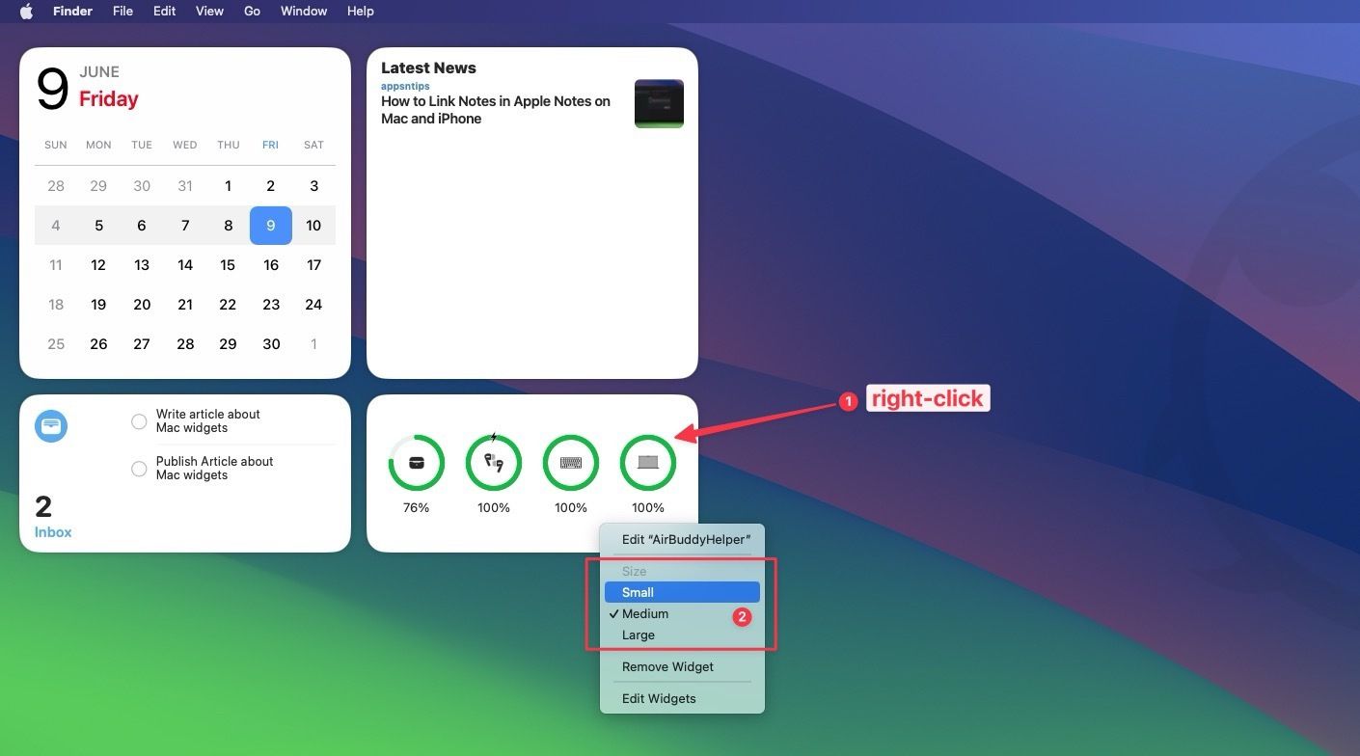Viewport: 1360px width, 756px height.
Task: Click Remove Widget in the context menu
Action: [667, 666]
